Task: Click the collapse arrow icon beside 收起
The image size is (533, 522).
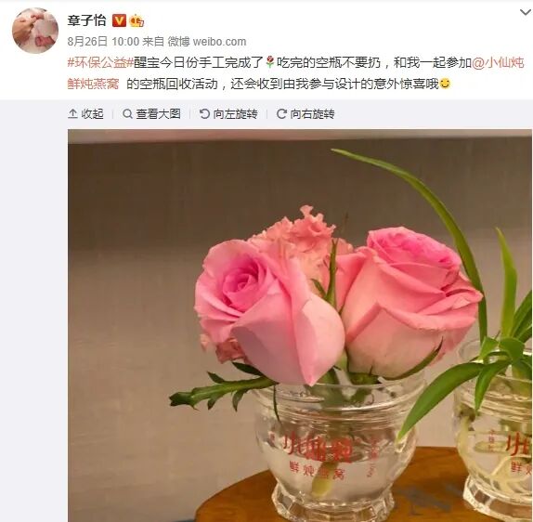Action: click(72, 113)
